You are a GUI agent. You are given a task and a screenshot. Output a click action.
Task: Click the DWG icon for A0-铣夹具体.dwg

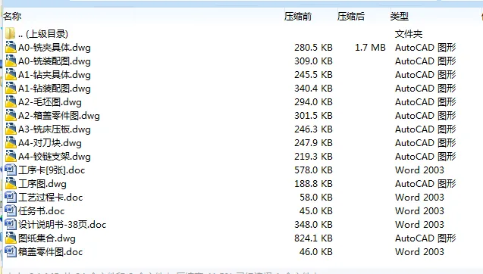11,47
